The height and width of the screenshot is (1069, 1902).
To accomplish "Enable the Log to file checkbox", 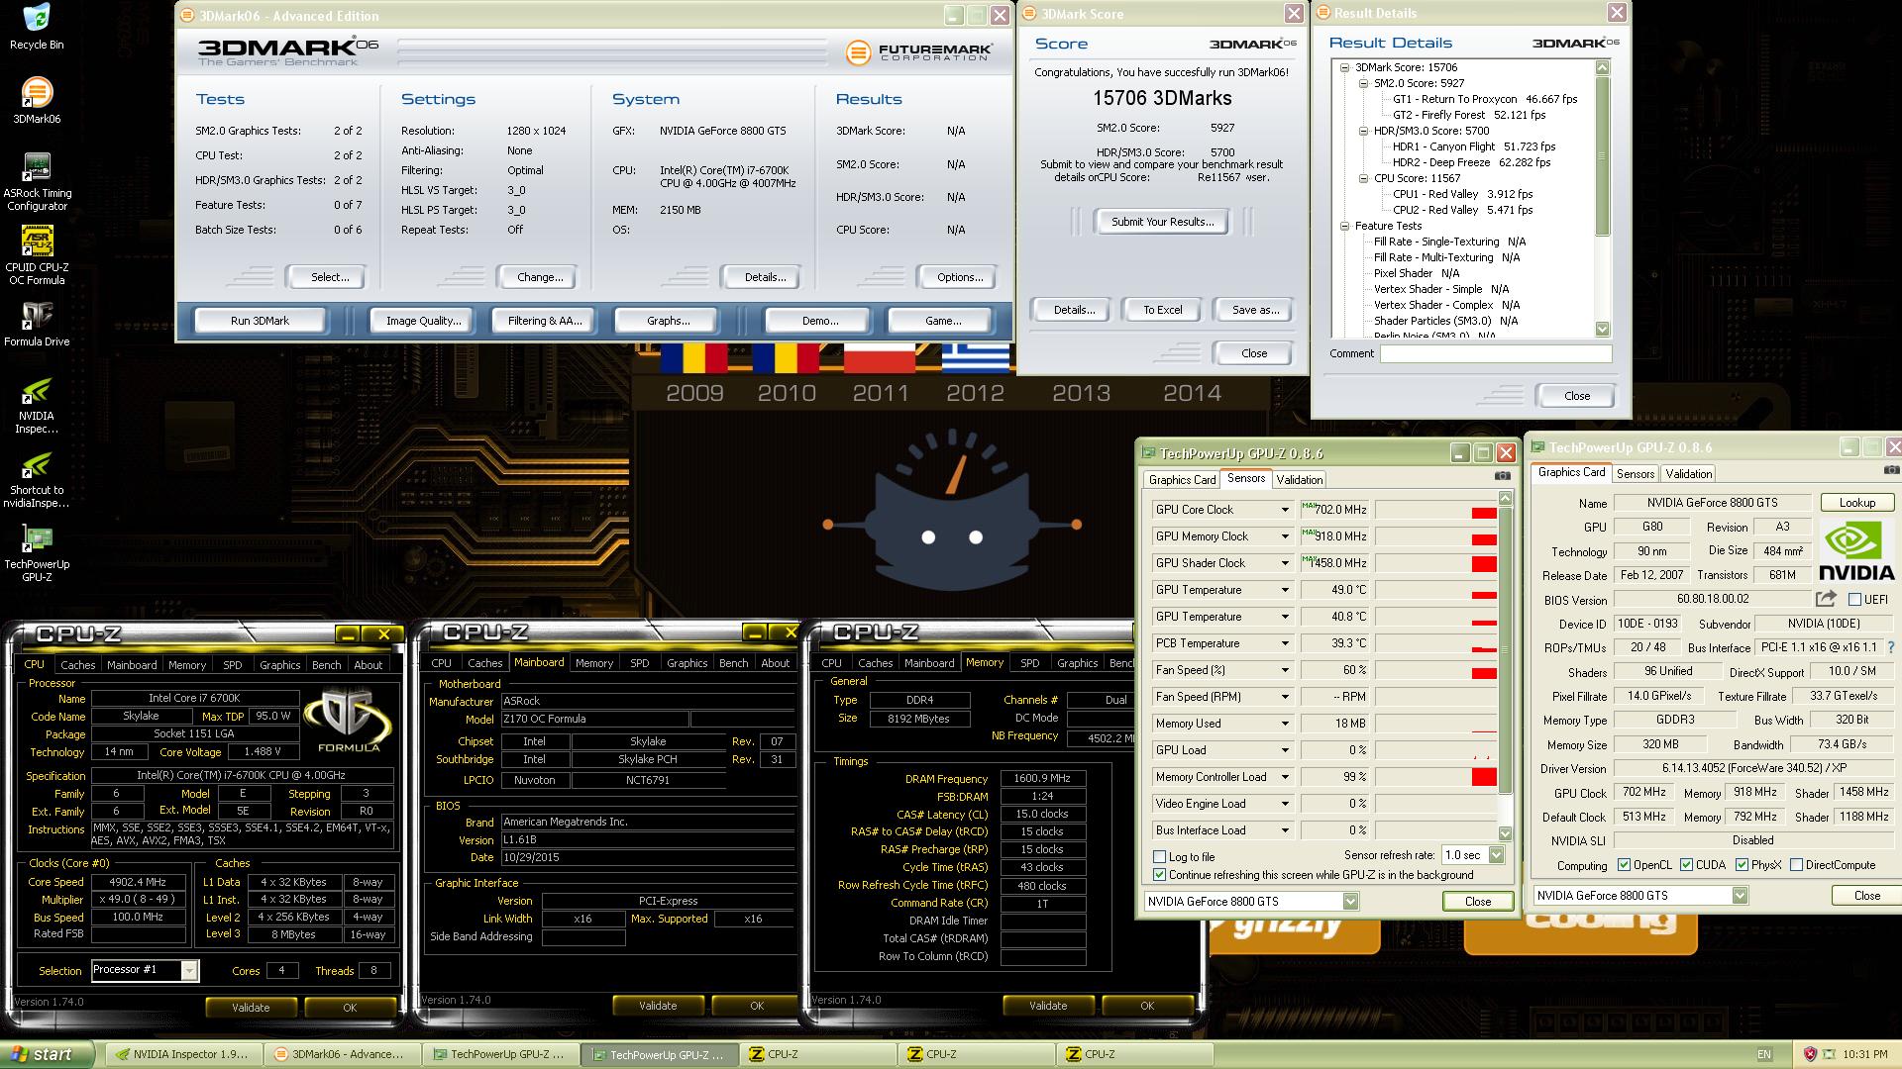I will tap(1159, 857).
